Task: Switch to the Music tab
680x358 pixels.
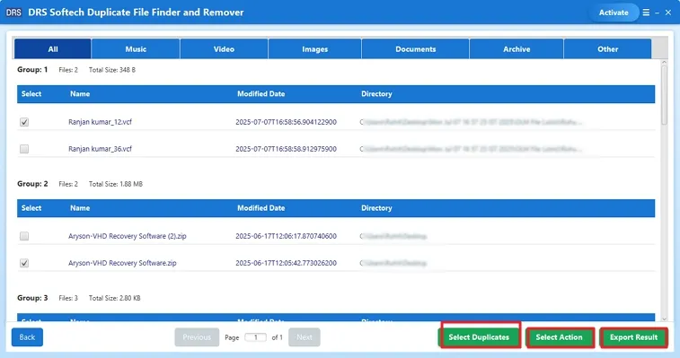Action: tap(136, 49)
